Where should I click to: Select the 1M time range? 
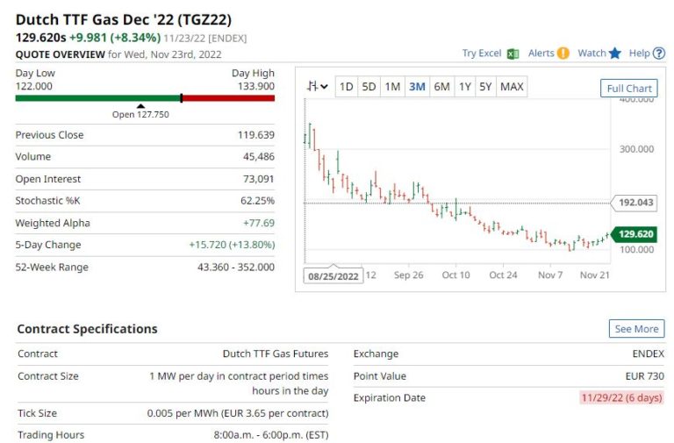click(x=392, y=86)
